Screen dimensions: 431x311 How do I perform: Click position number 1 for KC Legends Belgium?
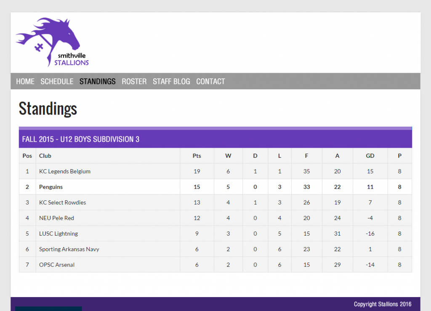pyautogui.click(x=27, y=171)
